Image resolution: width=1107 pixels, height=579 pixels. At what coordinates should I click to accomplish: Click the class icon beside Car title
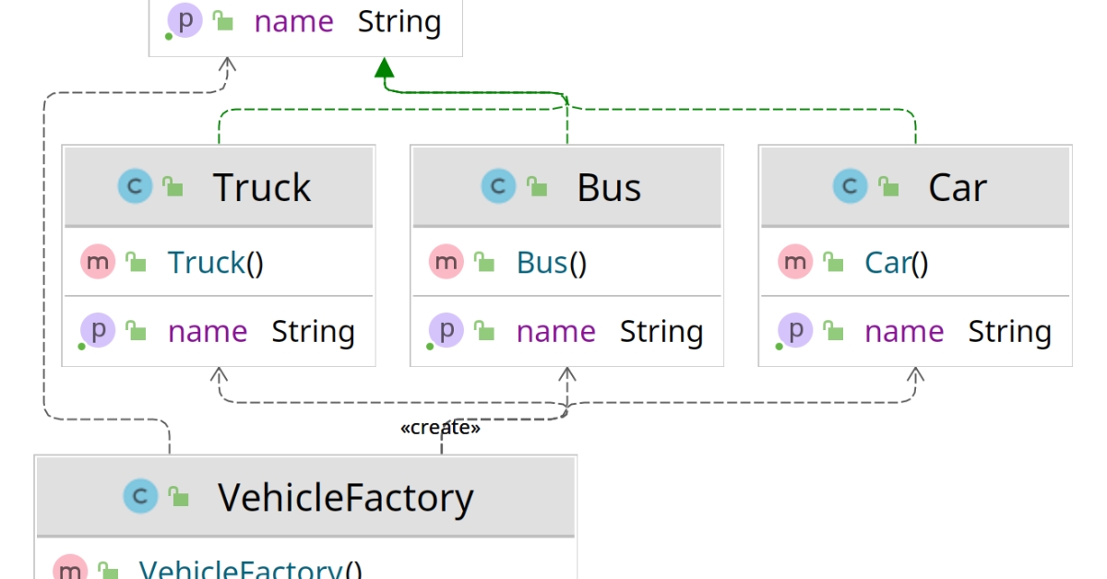[x=850, y=186]
